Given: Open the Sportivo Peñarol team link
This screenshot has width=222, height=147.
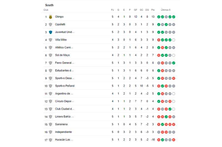Looking at the screenshot, I should click(x=65, y=86).
